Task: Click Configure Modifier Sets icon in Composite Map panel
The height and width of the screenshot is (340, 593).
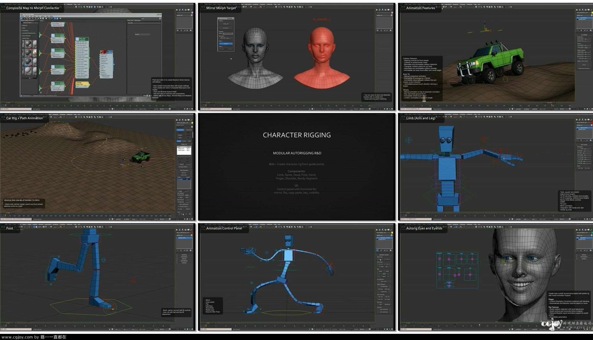Action: 191,31
